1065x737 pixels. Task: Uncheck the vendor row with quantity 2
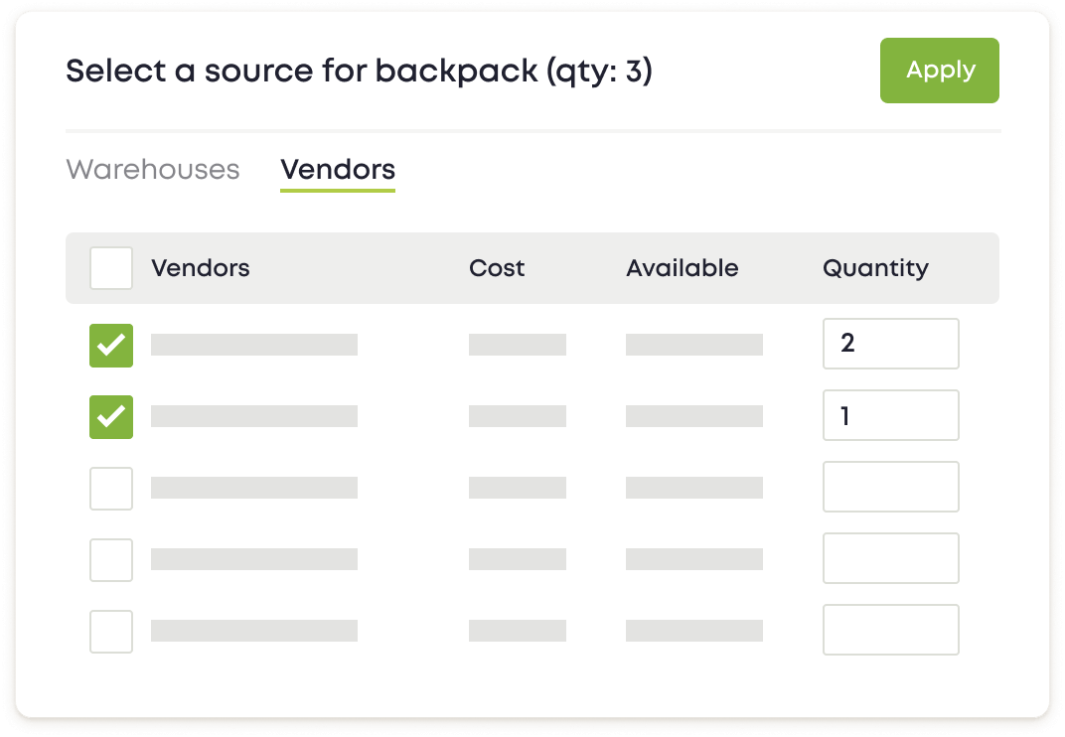111,345
